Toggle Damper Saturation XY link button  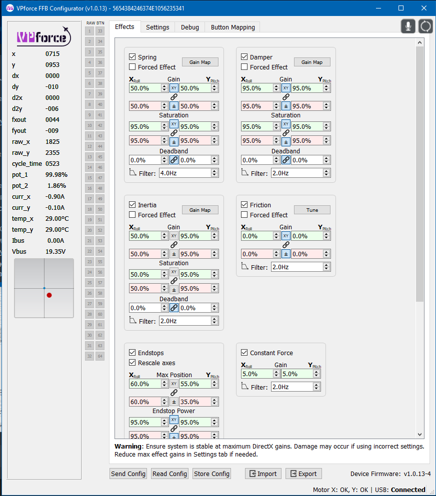click(x=286, y=124)
